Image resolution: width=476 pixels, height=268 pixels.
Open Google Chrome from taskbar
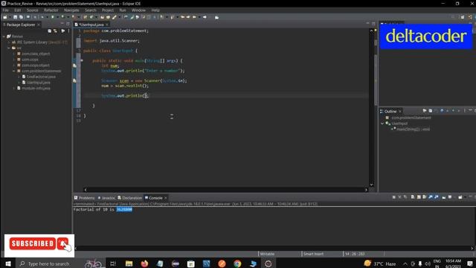point(237,264)
